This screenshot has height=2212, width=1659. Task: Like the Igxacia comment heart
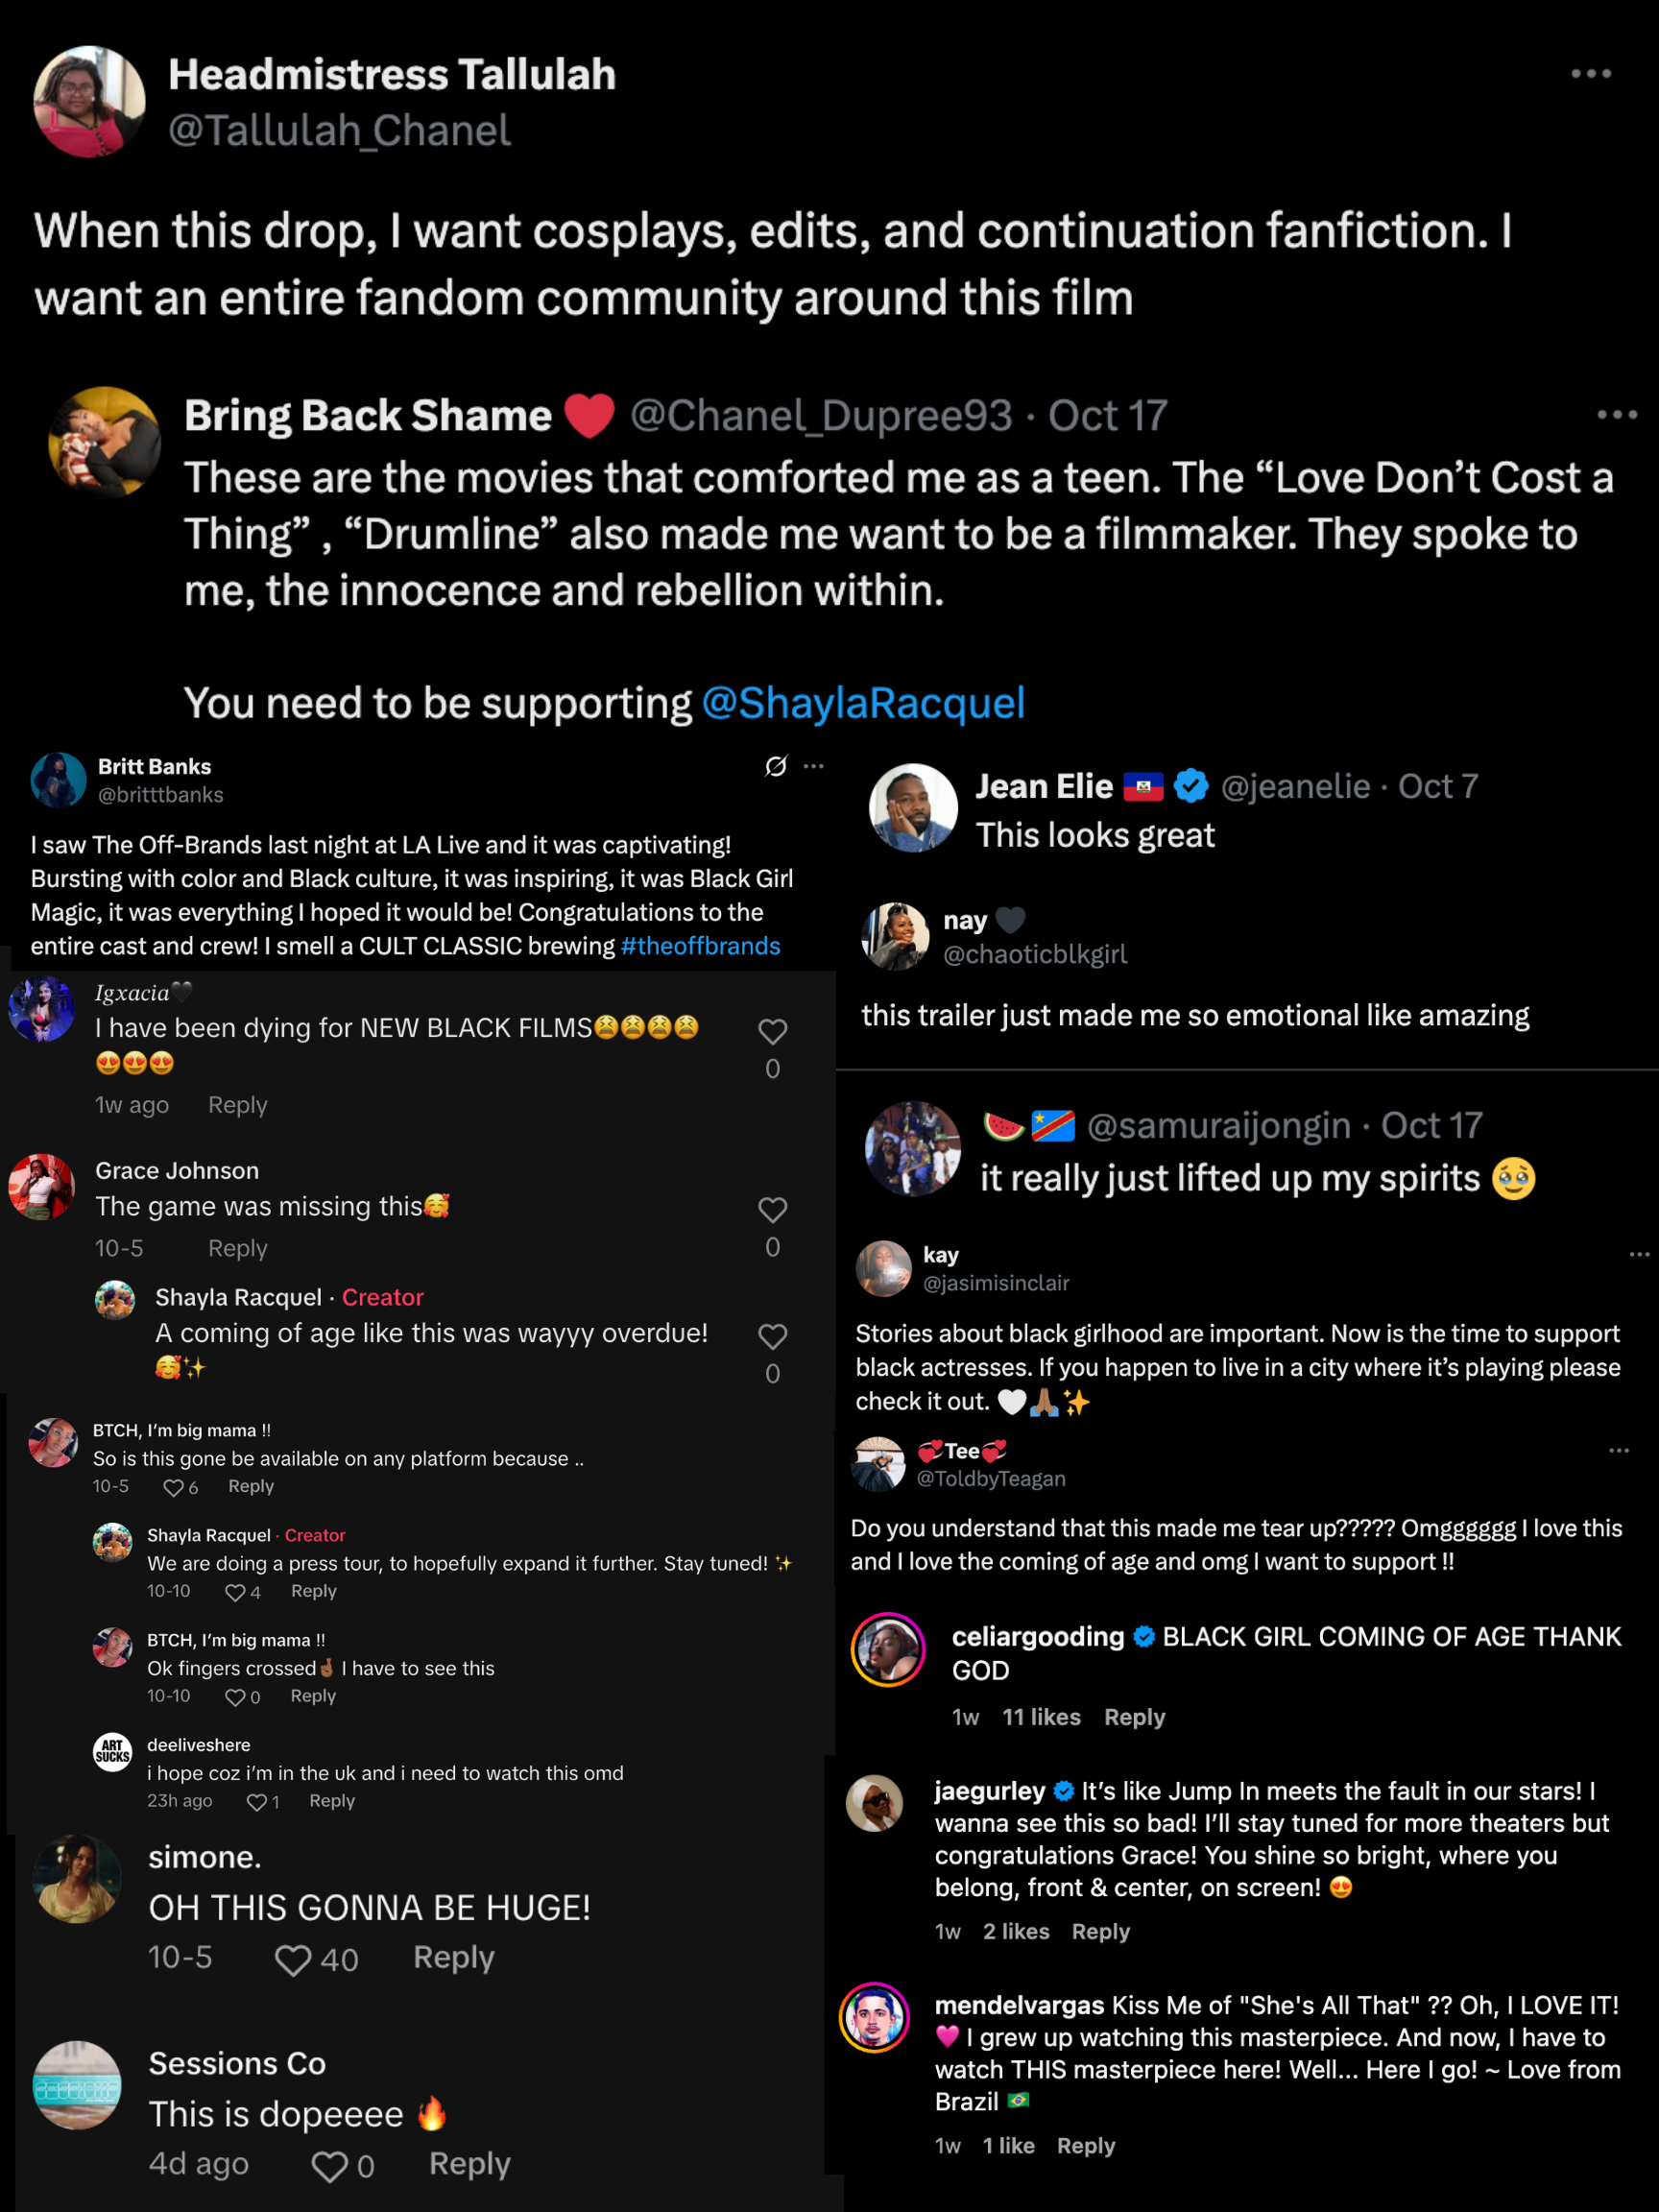(772, 1031)
